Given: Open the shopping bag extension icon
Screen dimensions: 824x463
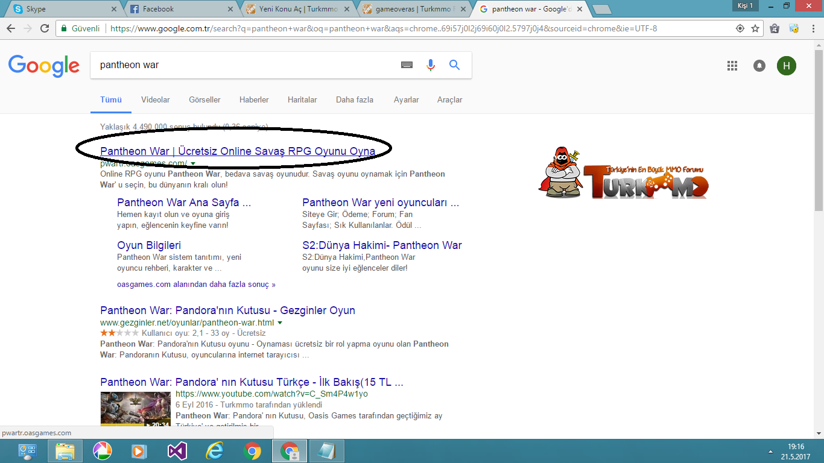Looking at the screenshot, I should click(775, 28).
